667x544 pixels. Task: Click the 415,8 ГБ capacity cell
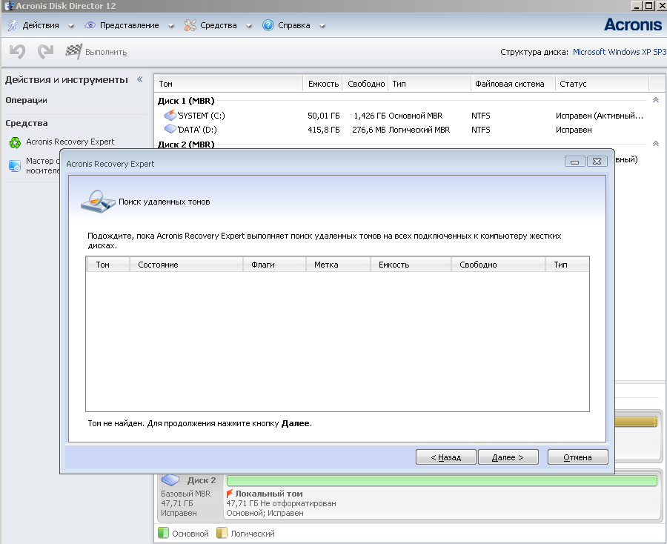point(323,130)
